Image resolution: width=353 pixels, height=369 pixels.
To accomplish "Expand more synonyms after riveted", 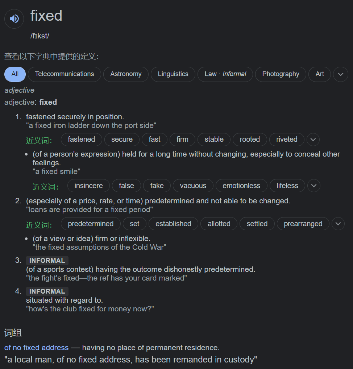I will (x=313, y=140).
